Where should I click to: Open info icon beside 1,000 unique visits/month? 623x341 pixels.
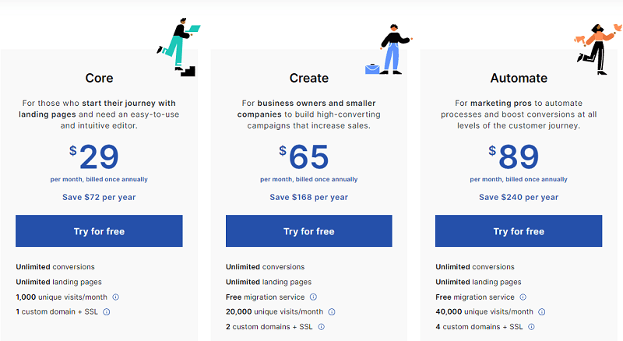115,297
